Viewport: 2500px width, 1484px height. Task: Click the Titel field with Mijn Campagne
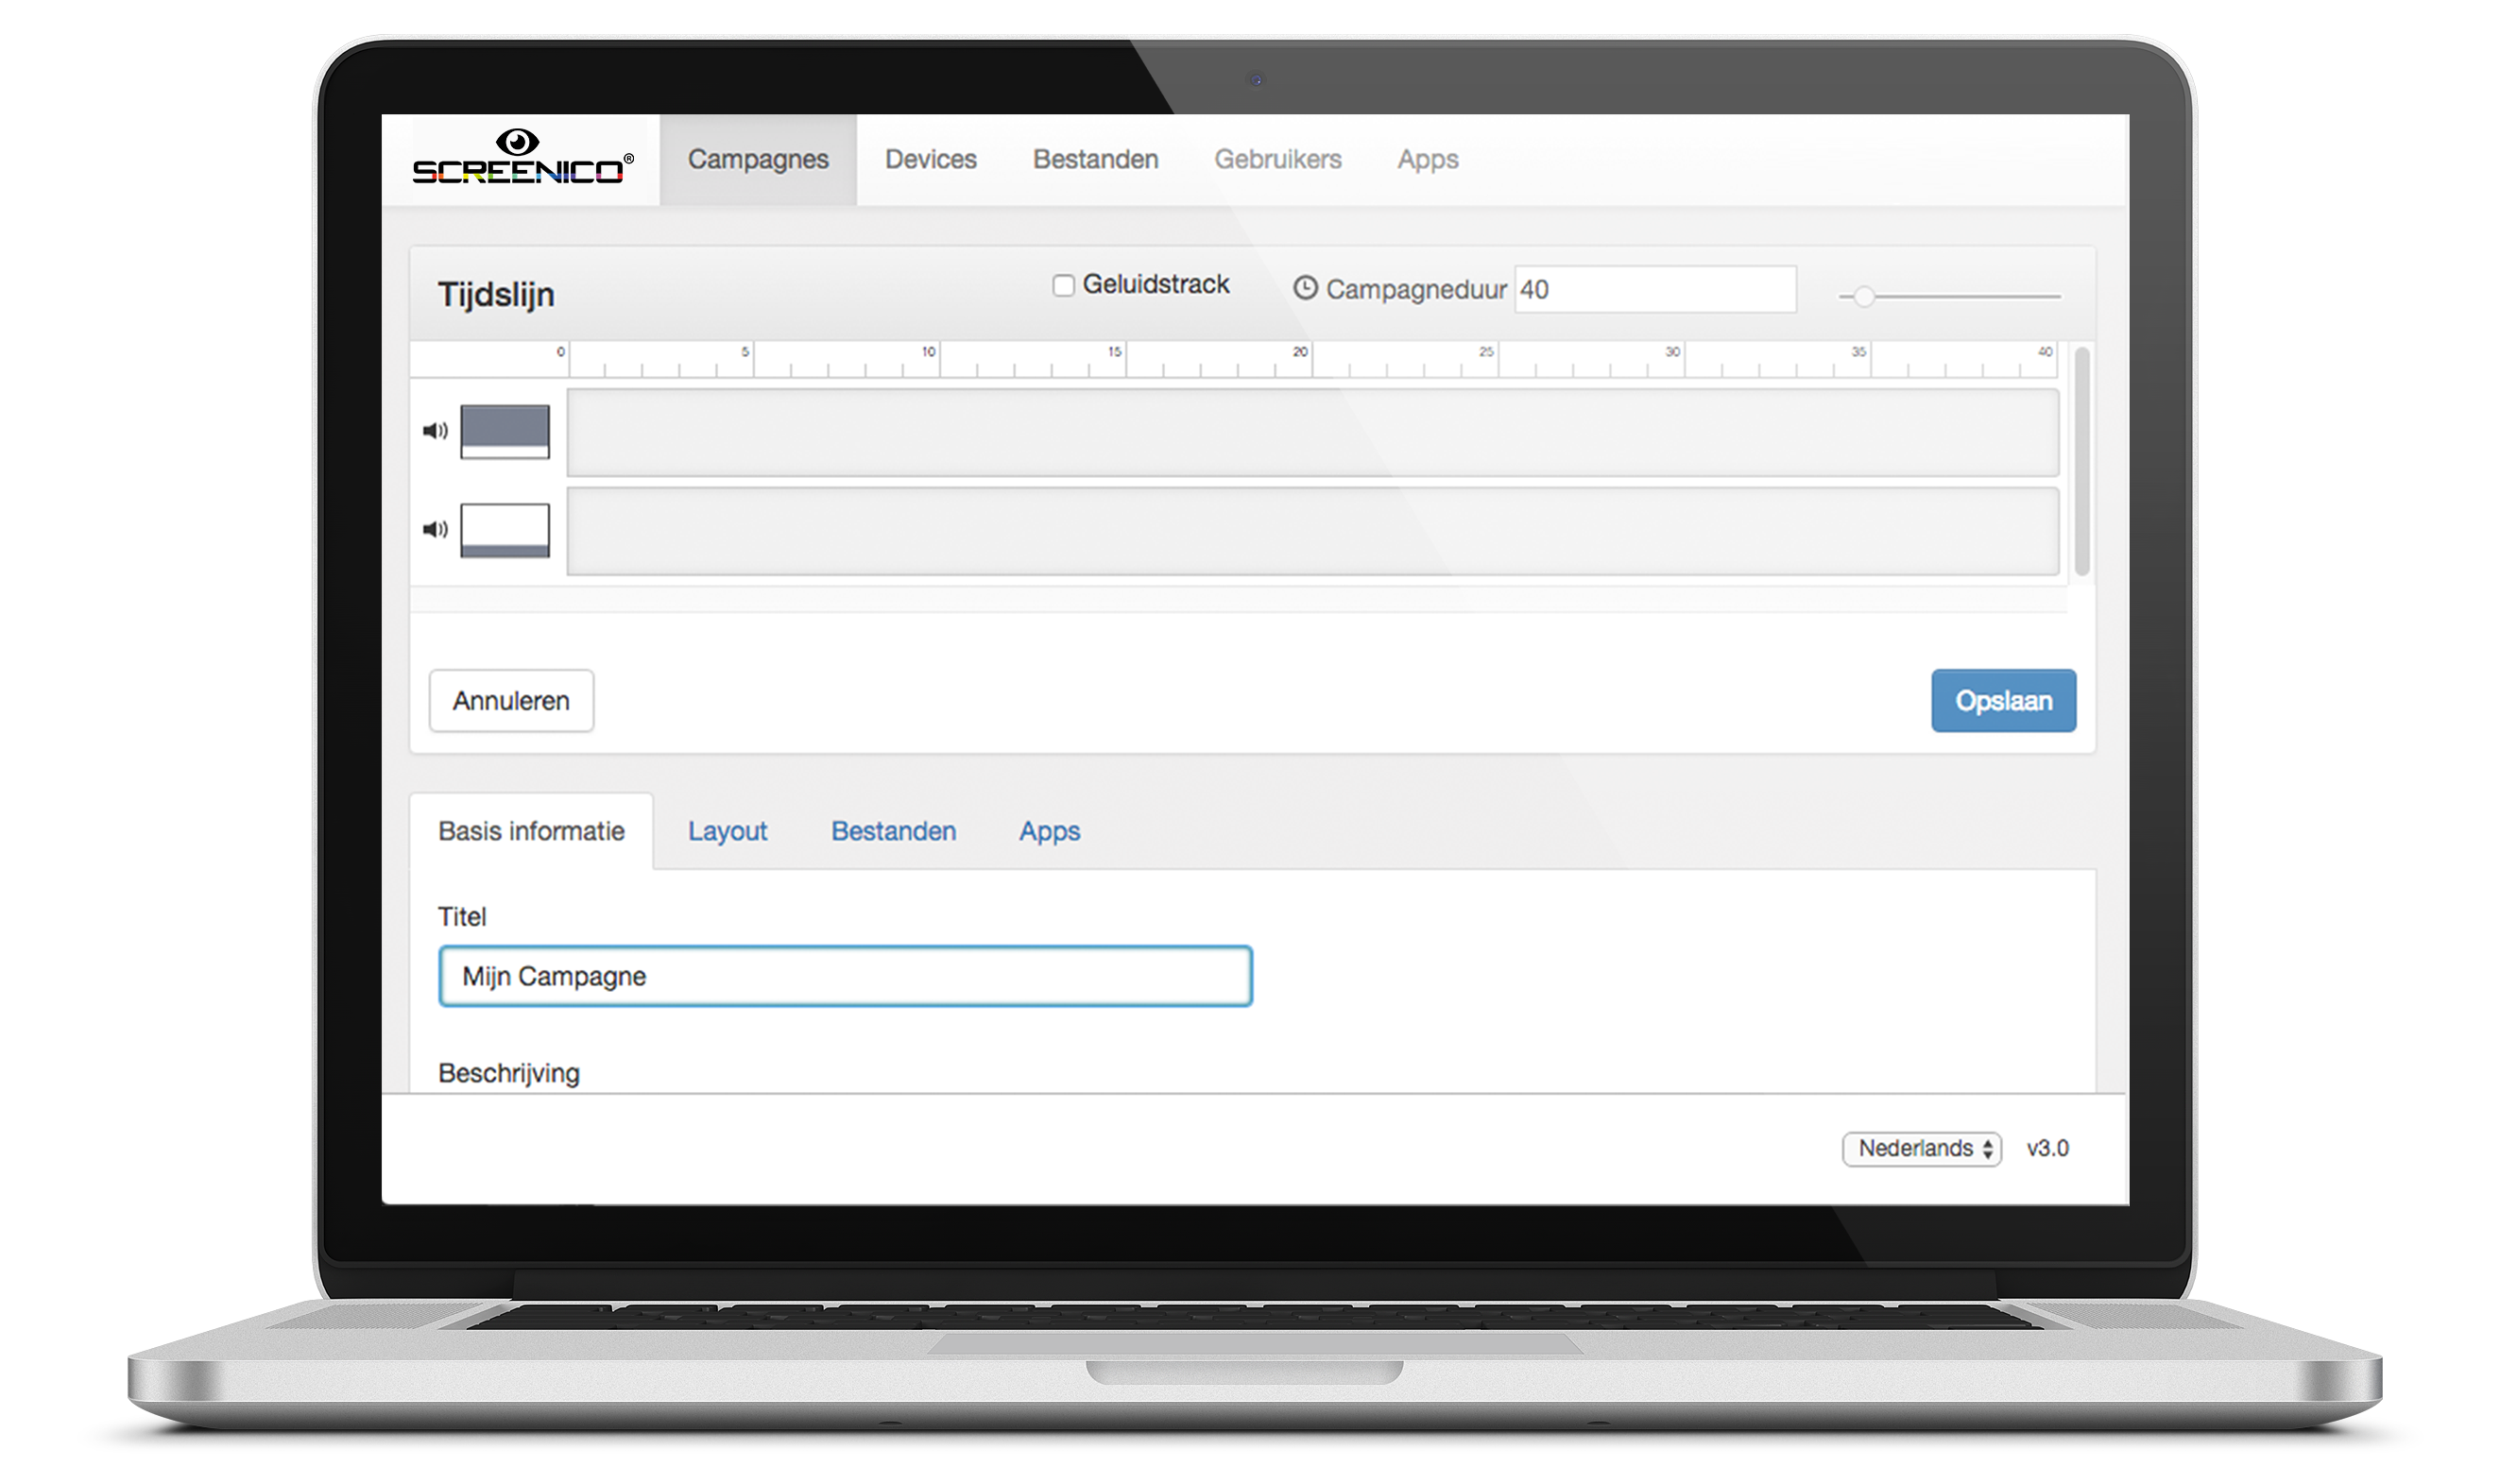point(845,976)
